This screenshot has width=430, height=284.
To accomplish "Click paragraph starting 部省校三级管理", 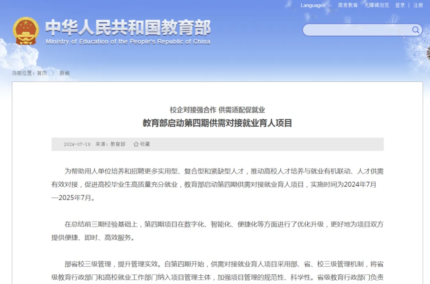I will [217, 270].
